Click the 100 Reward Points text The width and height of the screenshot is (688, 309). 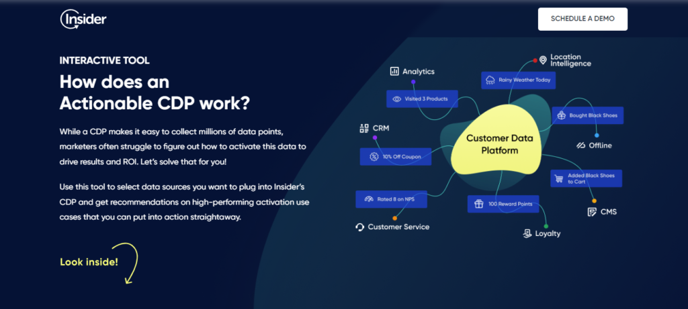pyautogui.click(x=511, y=204)
